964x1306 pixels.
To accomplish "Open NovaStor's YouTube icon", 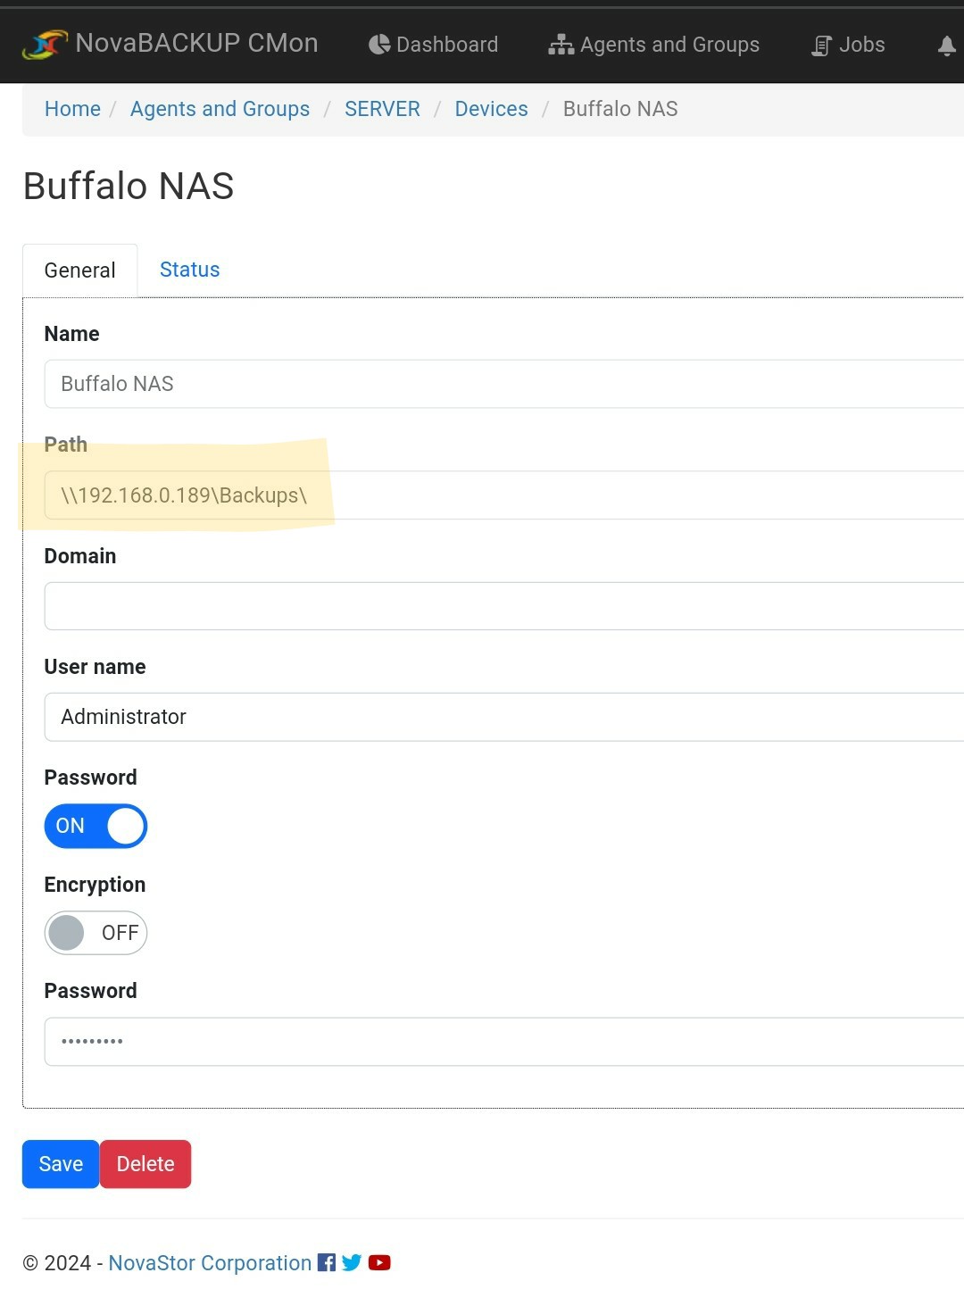I will click(x=379, y=1262).
